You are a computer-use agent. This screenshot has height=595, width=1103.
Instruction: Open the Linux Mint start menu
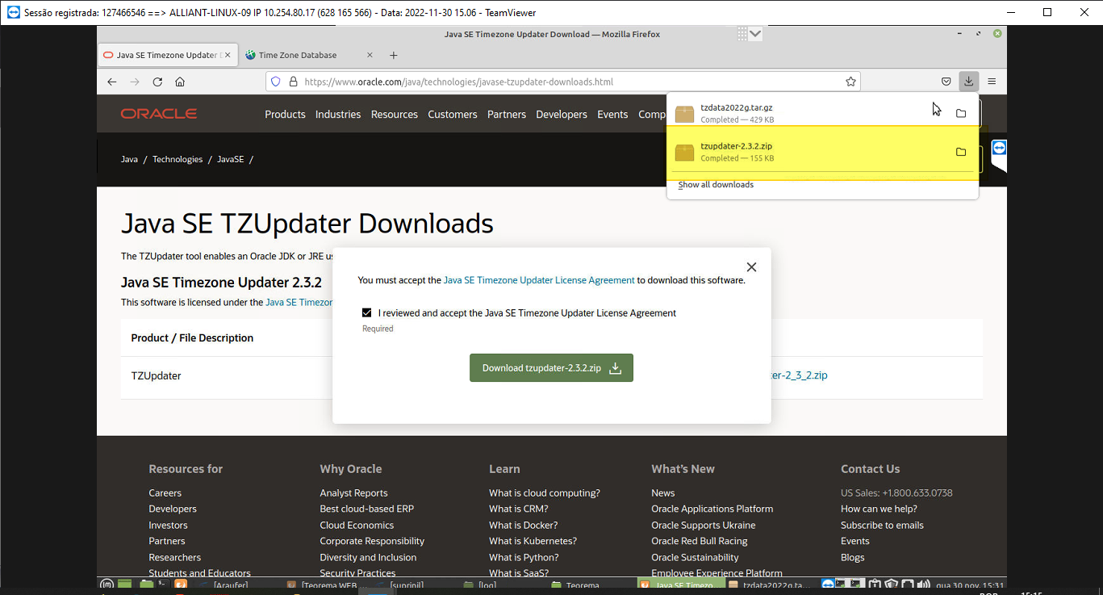107,585
